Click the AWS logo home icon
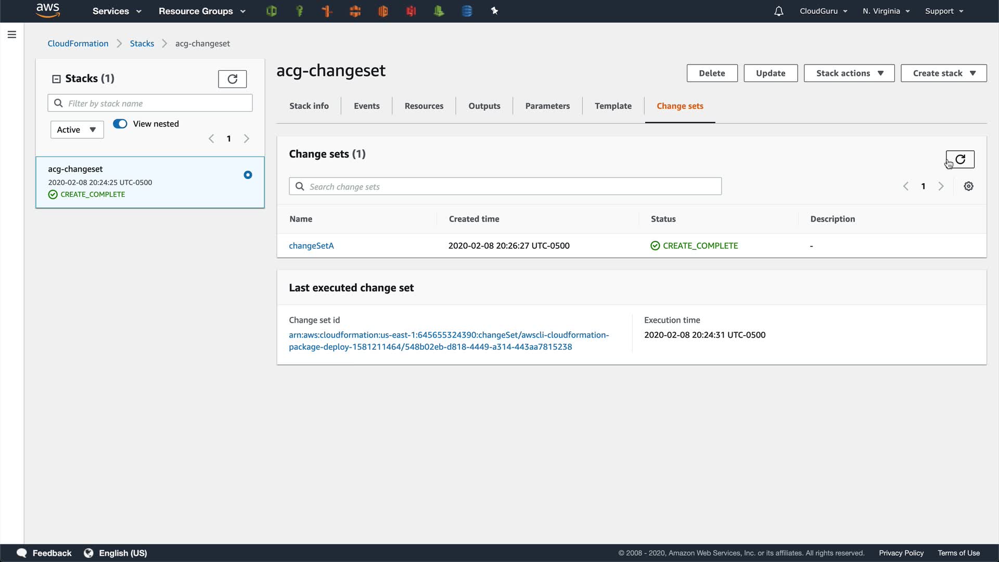Viewport: 999px width, 562px height. (48, 10)
